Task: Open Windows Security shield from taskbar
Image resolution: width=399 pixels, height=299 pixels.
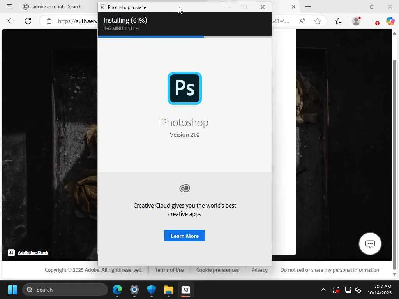Action: pyautogui.click(x=152, y=290)
